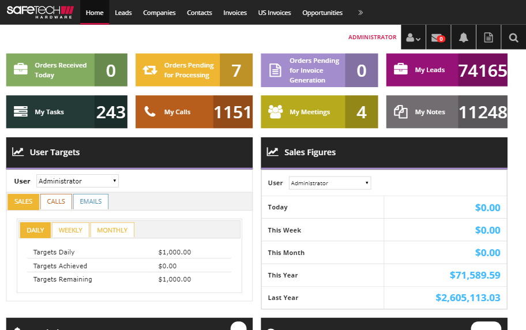The image size is (526, 330).
Task: Click the briefcase icon on My Leads tile
Action: [400, 69]
